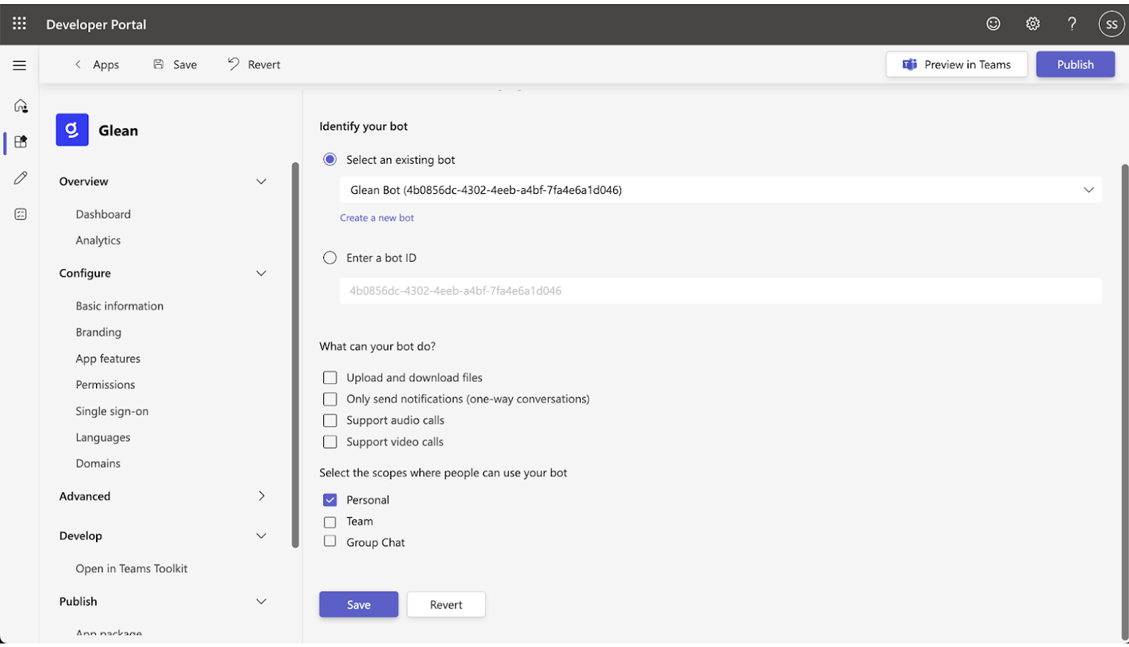Viewport: 1129px width, 647px height.
Task: Go to Home in the left rail
Action: click(20, 106)
